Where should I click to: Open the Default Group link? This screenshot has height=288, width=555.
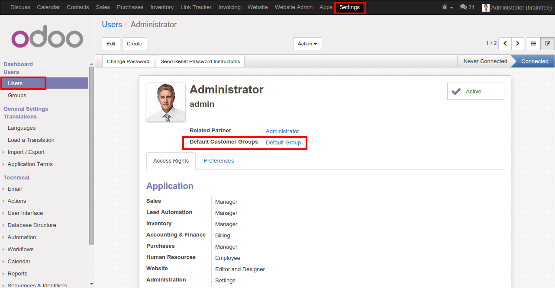click(283, 142)
